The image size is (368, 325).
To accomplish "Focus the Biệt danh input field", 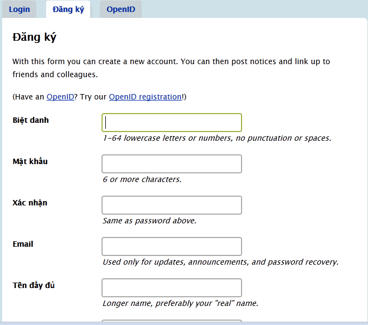I will (172, 123).
